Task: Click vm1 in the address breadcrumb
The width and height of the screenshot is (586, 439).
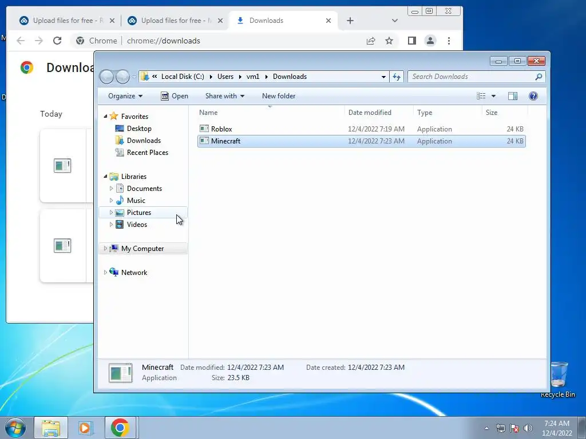Action: (x=252, y=77)
